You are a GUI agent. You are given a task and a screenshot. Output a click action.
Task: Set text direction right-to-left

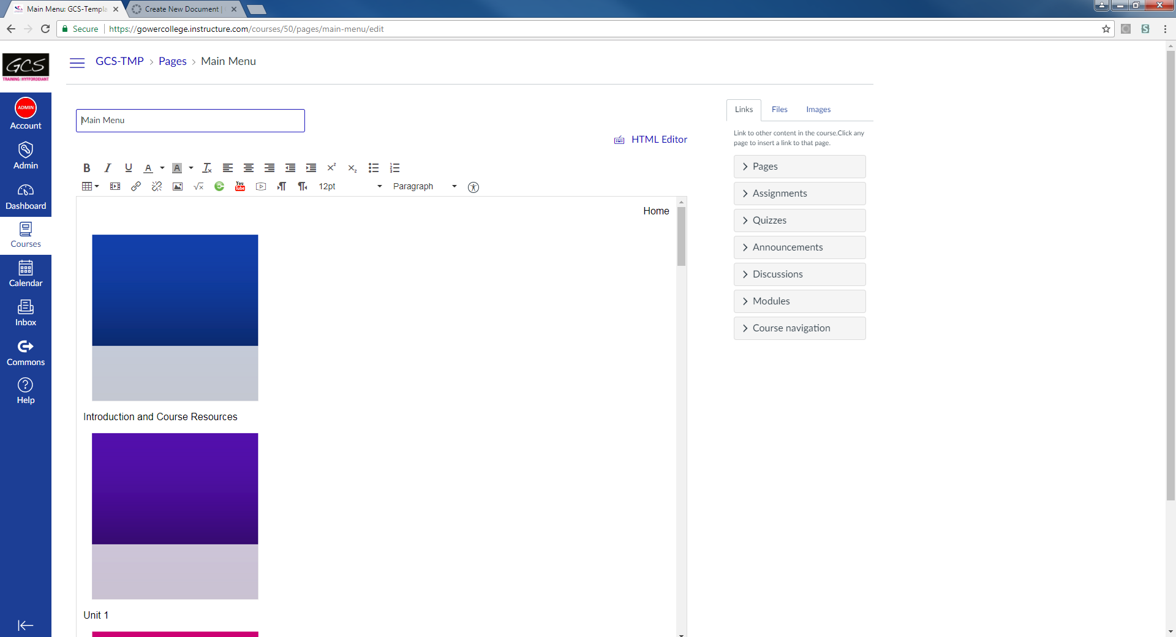click(303, 186)
